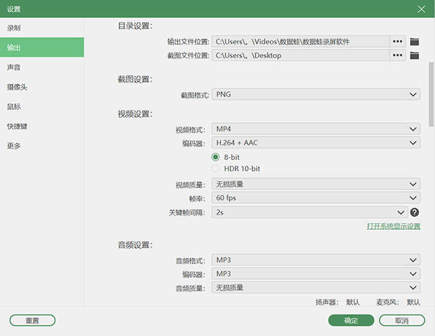Select the HDR 10-bit radio option

(x=215, y=168)
